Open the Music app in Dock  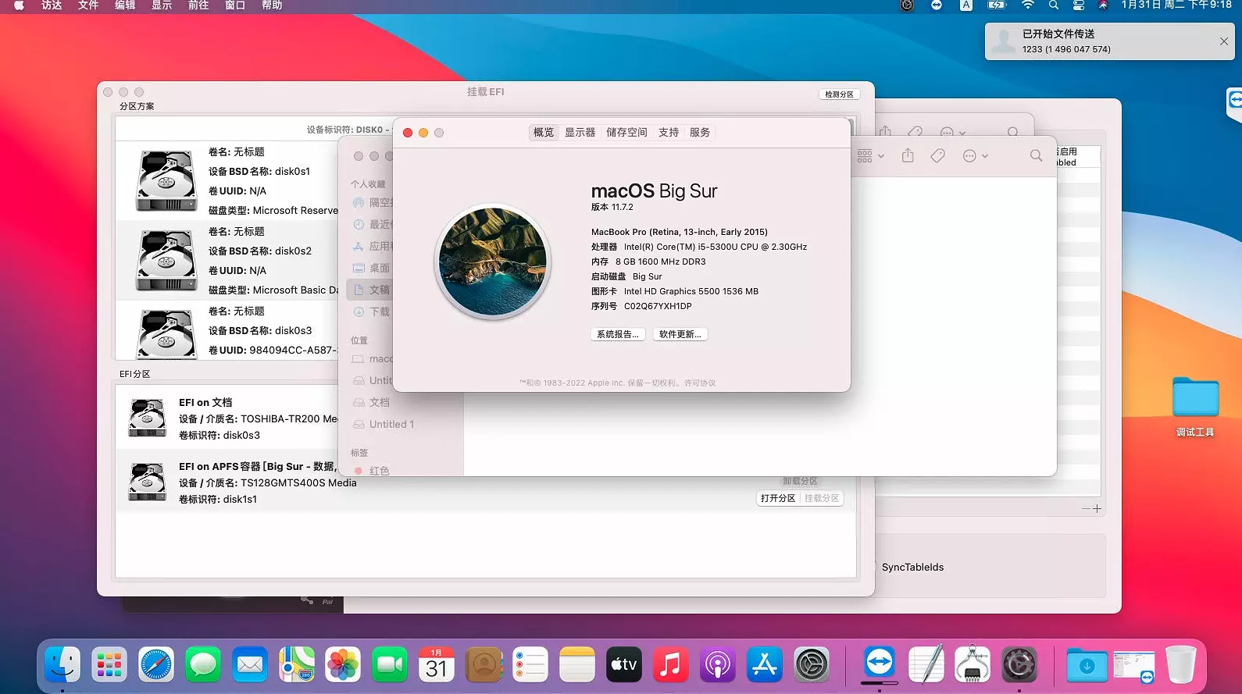pos(671,665)
